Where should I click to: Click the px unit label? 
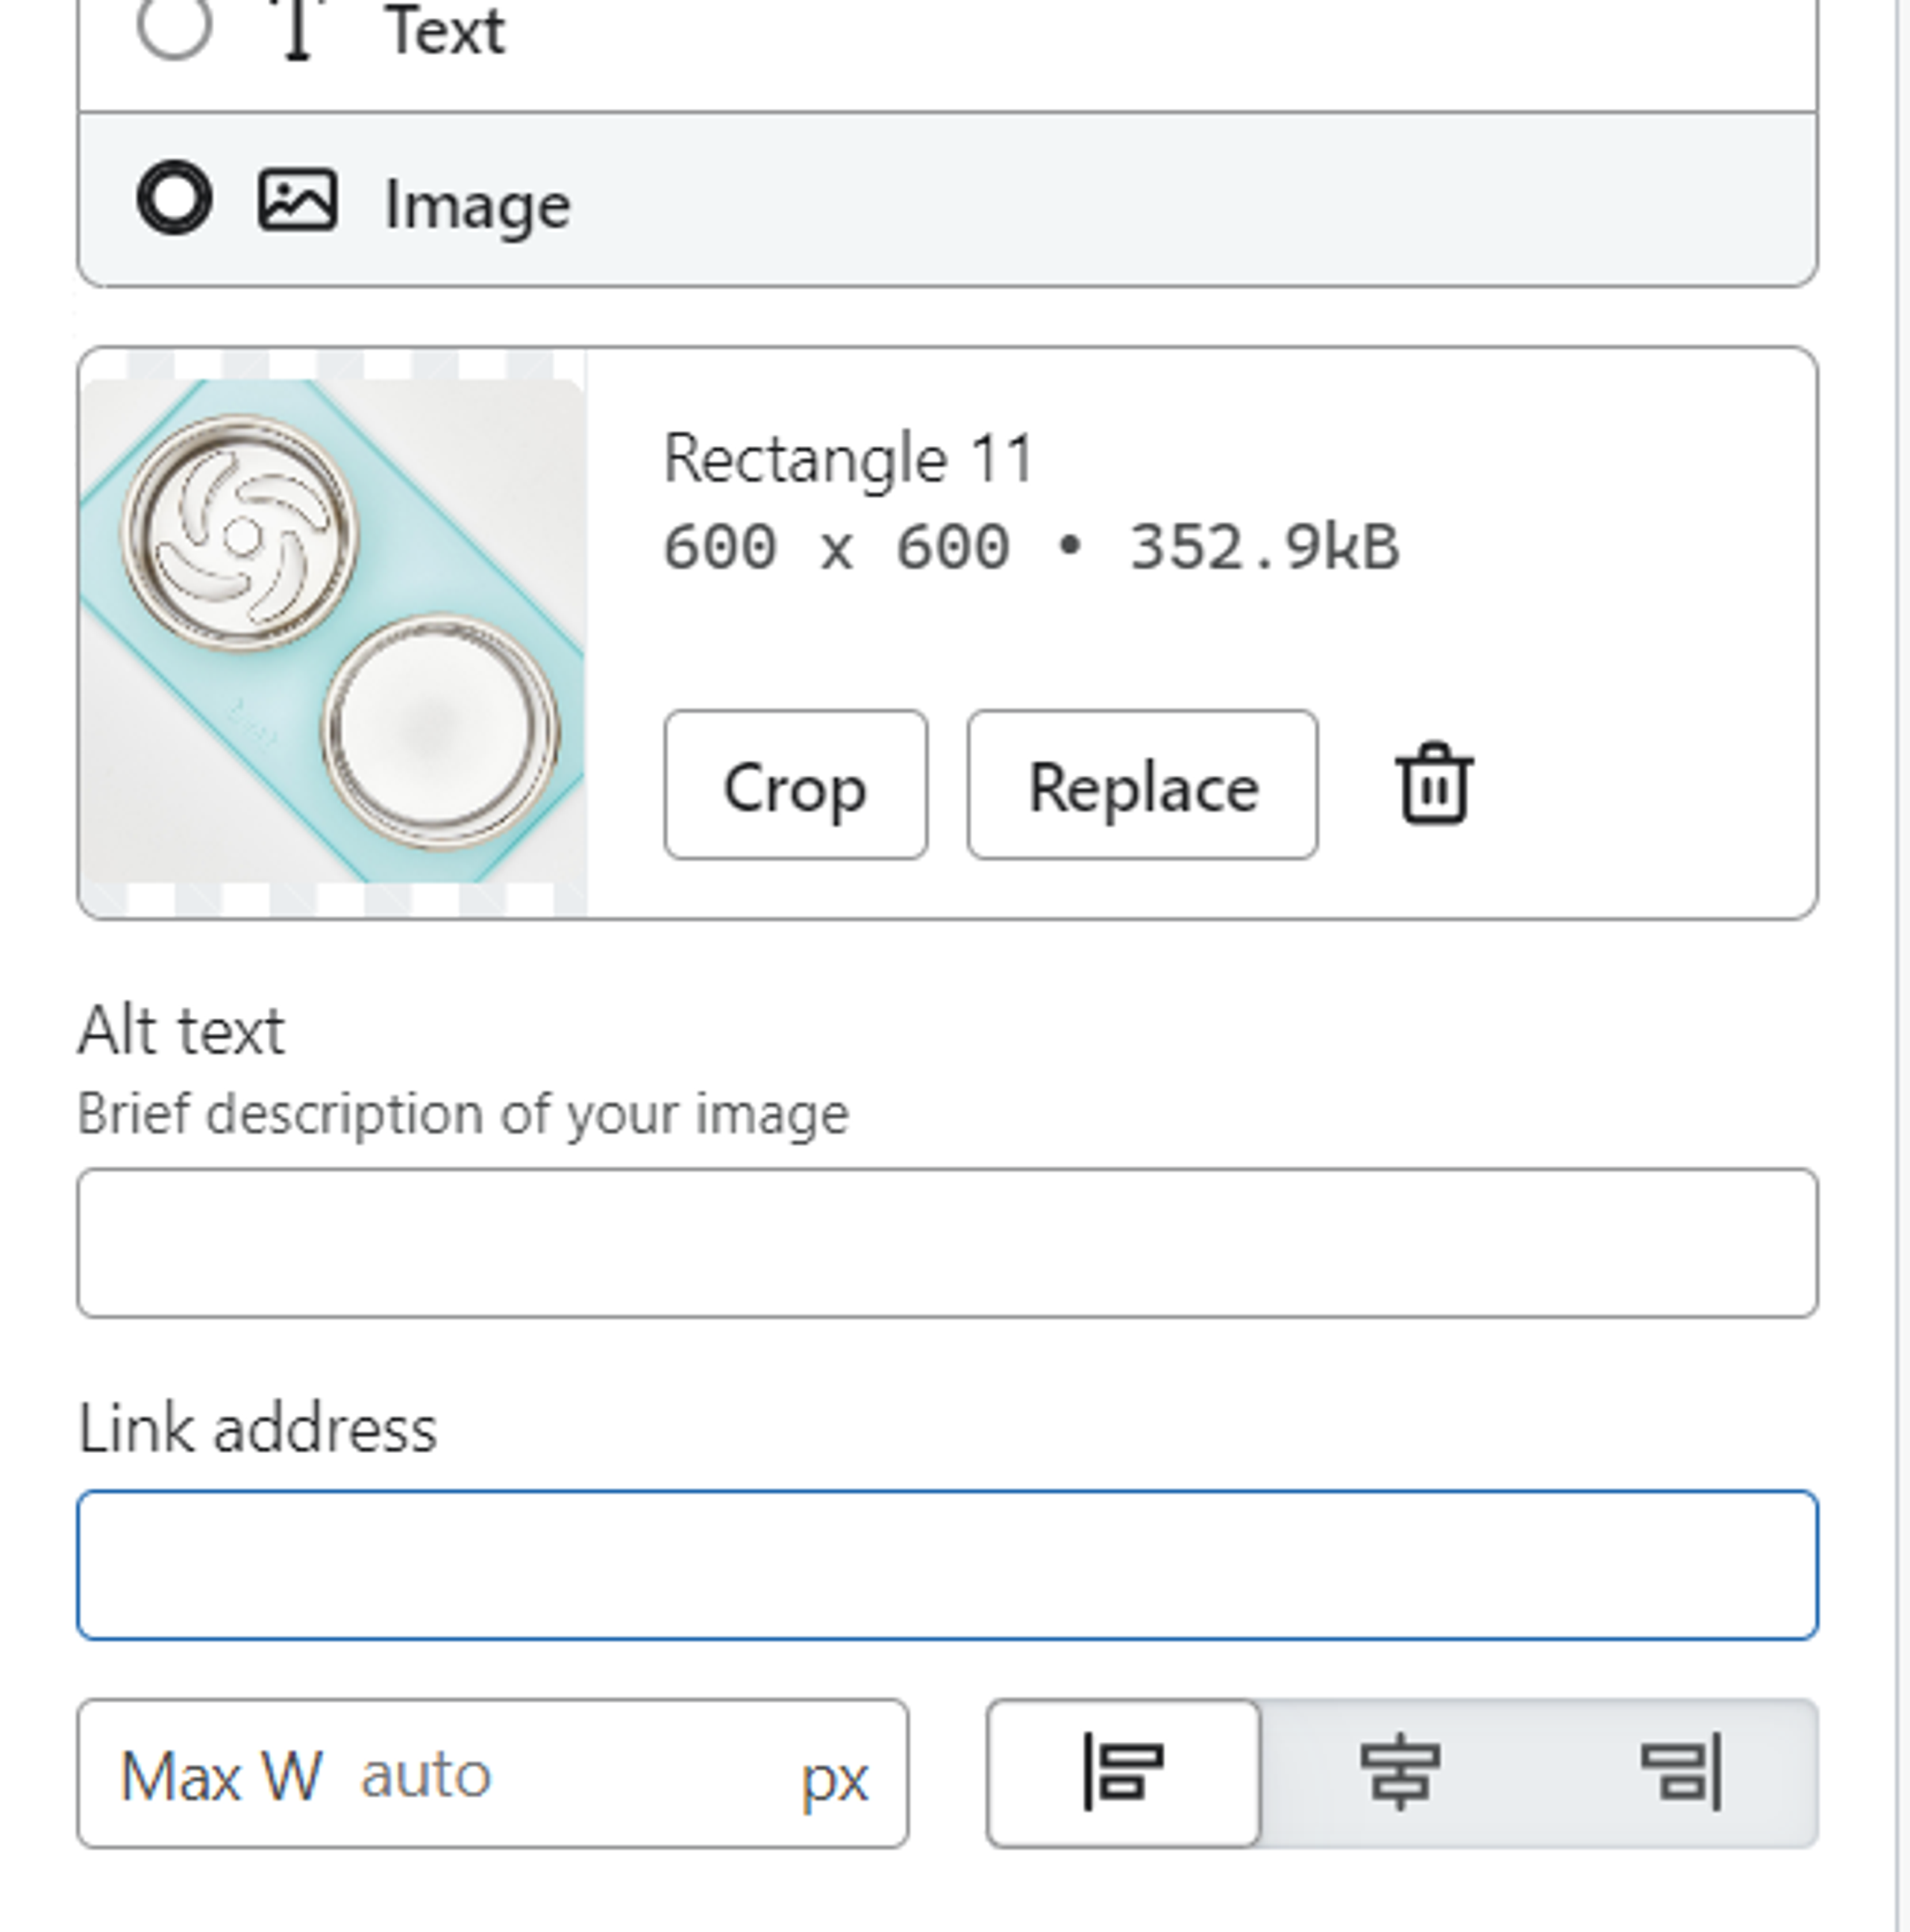pyautogui.click(x=834, y=1778)
